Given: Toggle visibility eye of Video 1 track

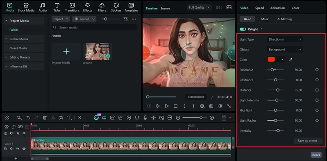Looking at the screenshot, I should 24,148.
